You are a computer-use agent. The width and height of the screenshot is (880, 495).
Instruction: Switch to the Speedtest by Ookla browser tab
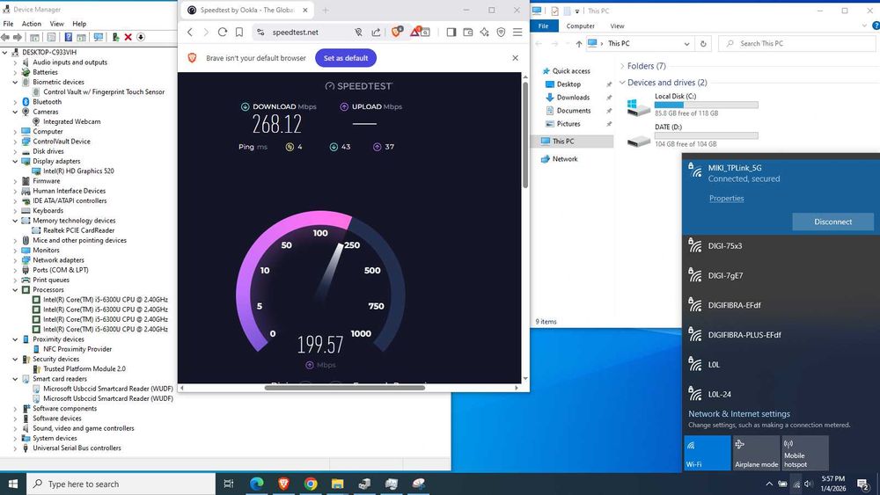[247, 10]
